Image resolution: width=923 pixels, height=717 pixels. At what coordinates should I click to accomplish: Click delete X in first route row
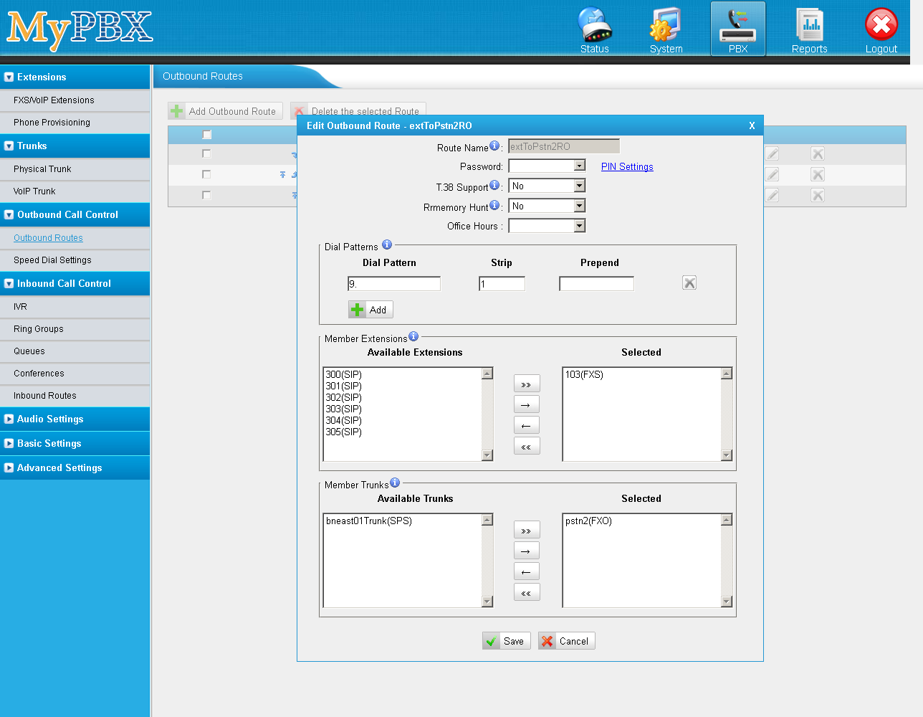pos(818,153)
